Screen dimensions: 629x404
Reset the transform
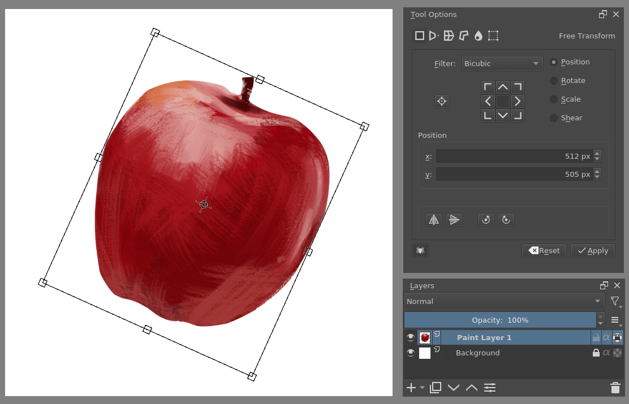coord(544,250)
